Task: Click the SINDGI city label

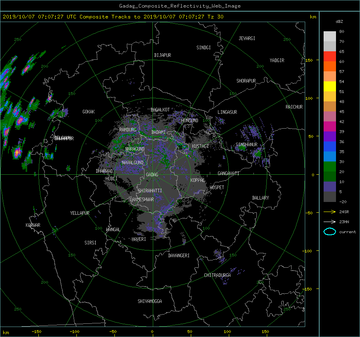Action: (x=204, y=48)
